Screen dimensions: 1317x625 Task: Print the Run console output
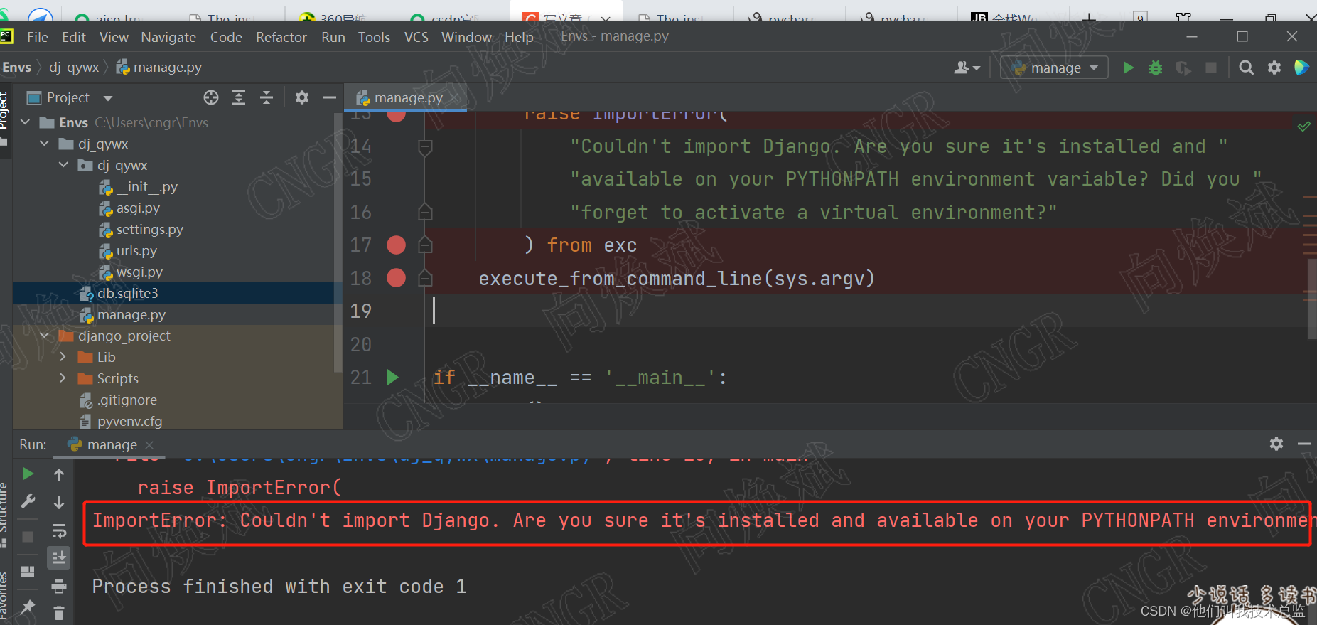tap(59, 586)
